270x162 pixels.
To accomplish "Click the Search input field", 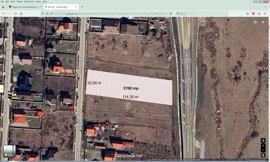I will point(201,13).
